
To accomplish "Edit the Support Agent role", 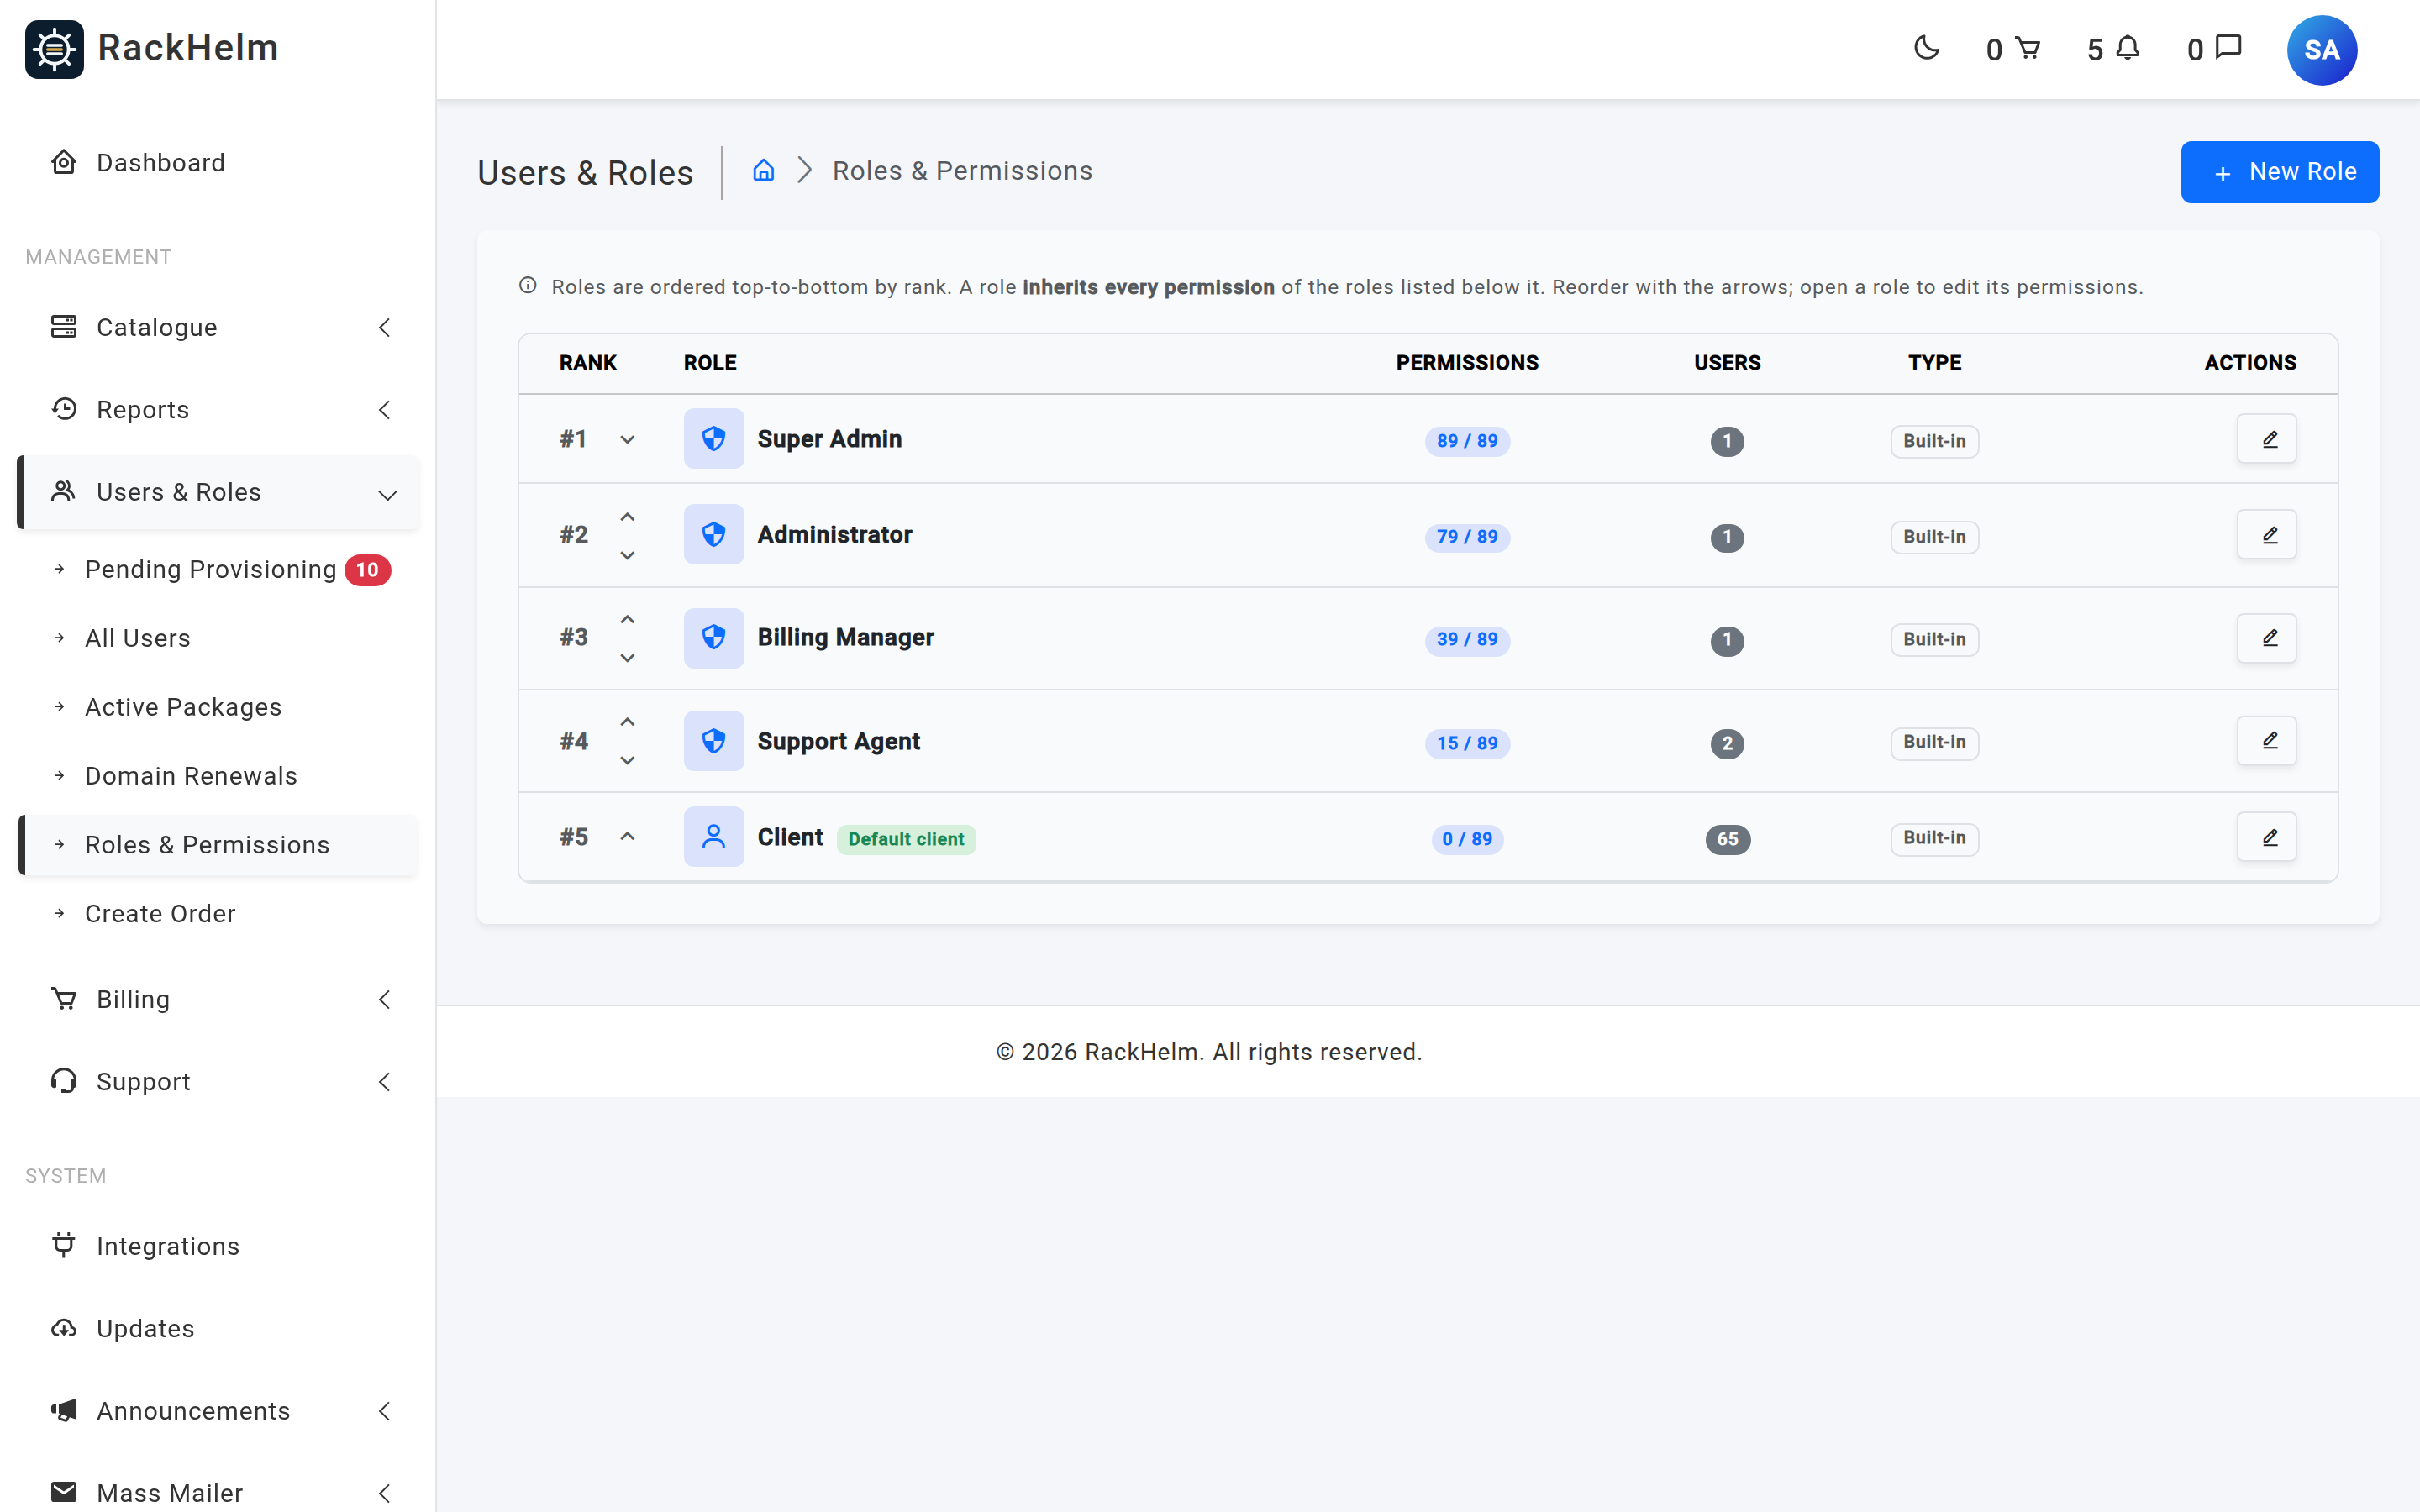I will click(2266, 741).
